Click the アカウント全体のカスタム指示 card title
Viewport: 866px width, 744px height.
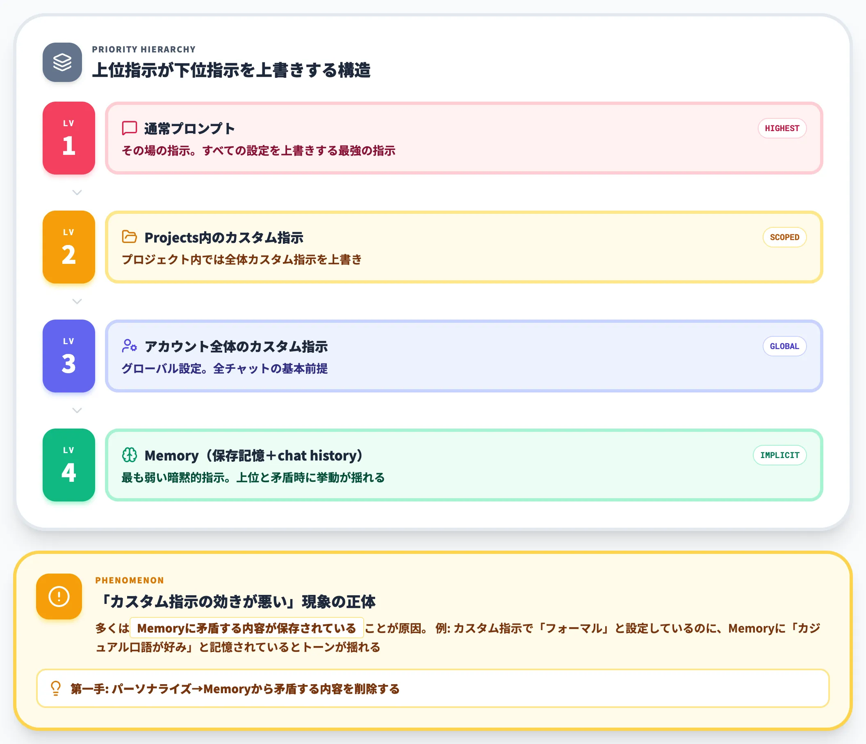tap(236, 347)
